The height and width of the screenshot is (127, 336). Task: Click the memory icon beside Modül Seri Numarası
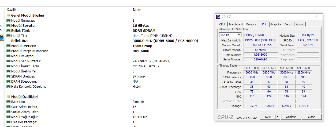click(x=8, y=61)
